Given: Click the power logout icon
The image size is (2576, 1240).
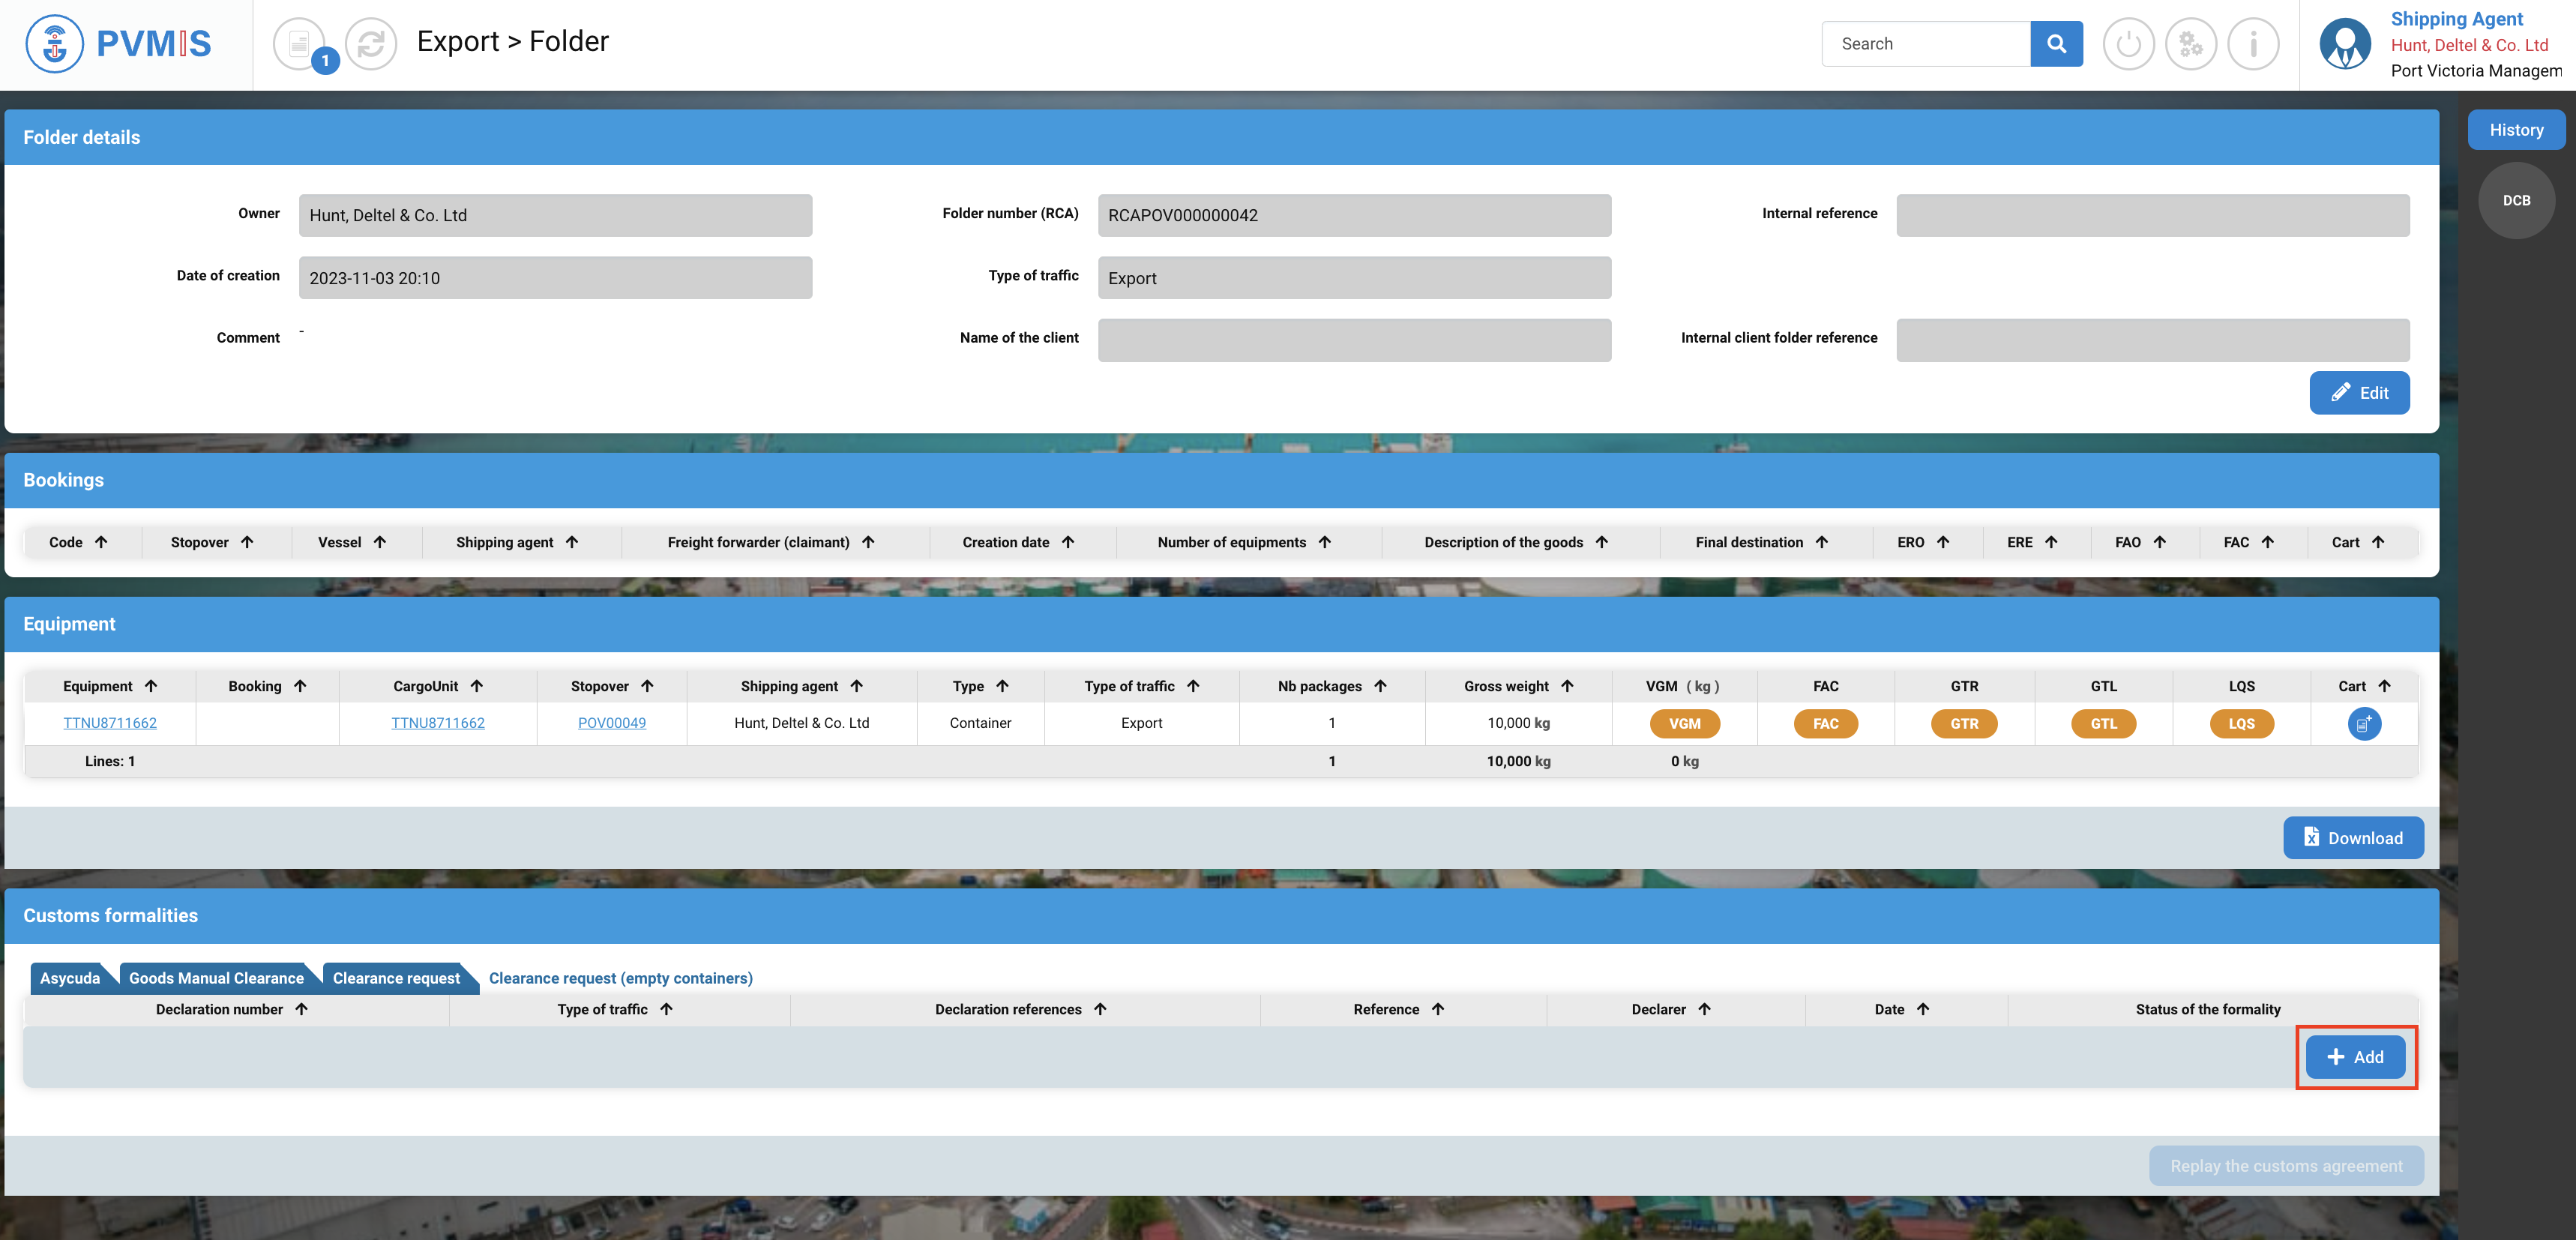Looking at the screenshot, I should [2128, 44].
